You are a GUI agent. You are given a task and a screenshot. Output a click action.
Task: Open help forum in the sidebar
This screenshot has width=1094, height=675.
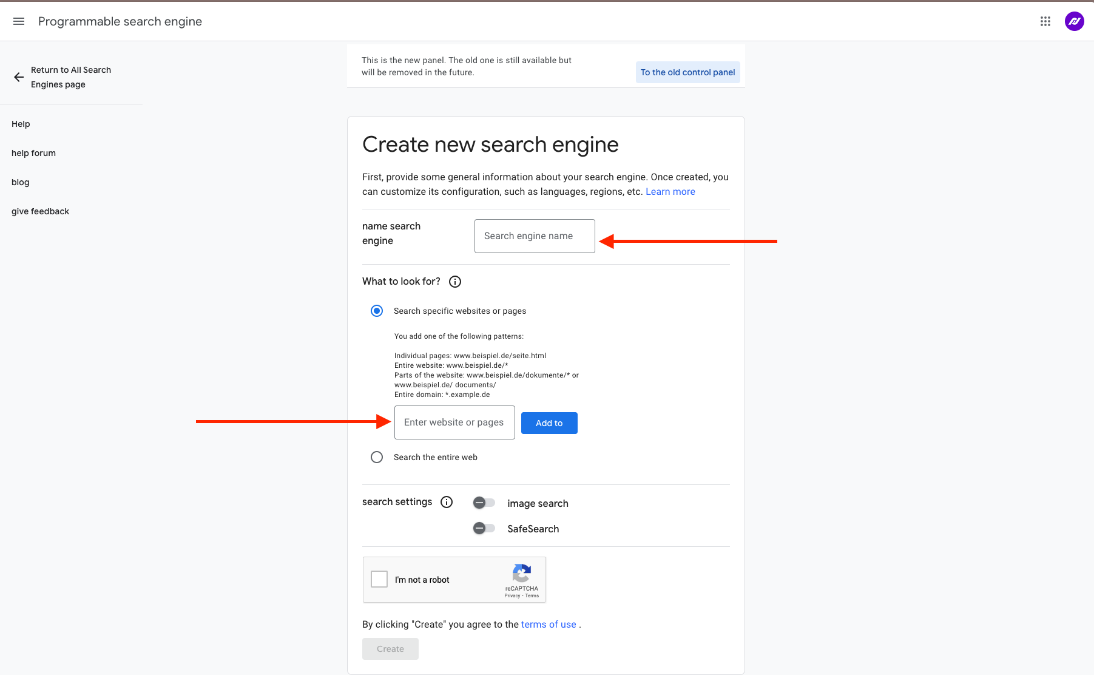(x=33, y=153)
